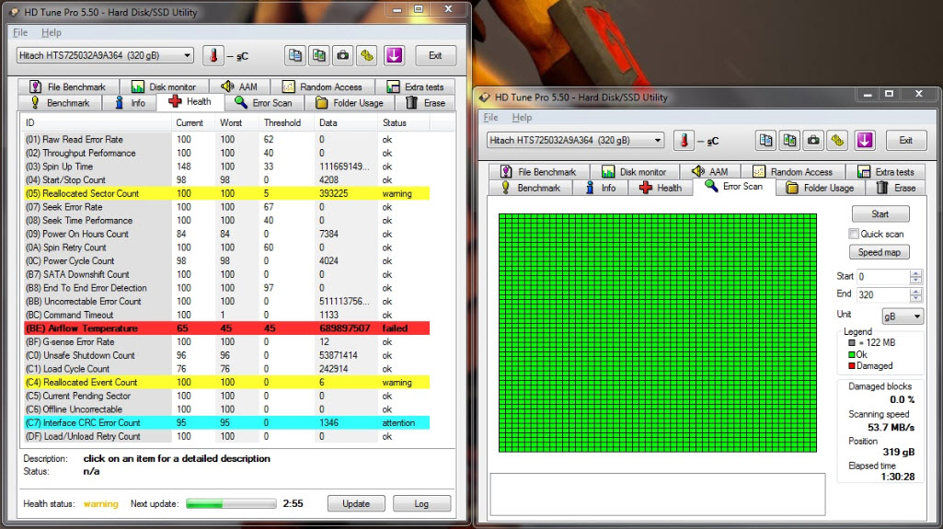The height and width of the screenshot is (529, 943).
Task: Click second copy icon in right window toolbar
Action: tap(789, 141)
